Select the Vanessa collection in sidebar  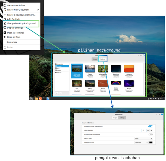(62, 66)
